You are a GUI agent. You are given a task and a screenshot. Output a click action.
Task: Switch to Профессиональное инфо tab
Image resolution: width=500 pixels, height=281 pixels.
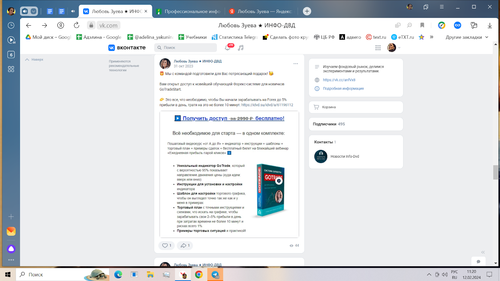[189, 11]
